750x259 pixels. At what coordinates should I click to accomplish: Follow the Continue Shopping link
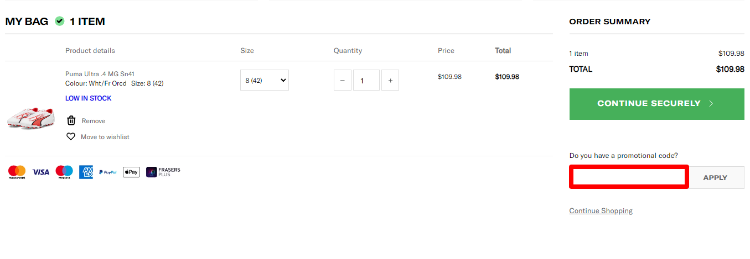pyautogui.click(x=601, y=211)
